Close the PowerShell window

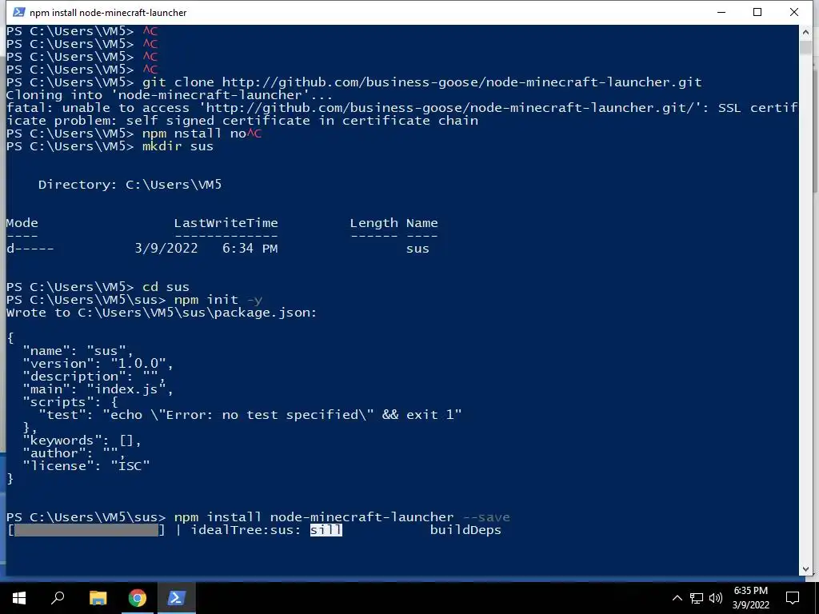pyautogui.click(x=794, y=12)
